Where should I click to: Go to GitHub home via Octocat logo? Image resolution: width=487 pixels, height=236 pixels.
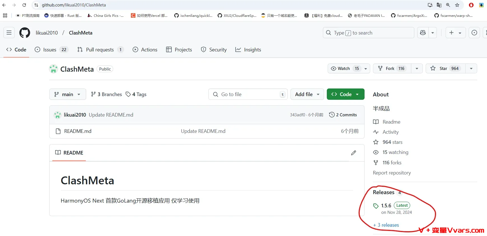25,33
